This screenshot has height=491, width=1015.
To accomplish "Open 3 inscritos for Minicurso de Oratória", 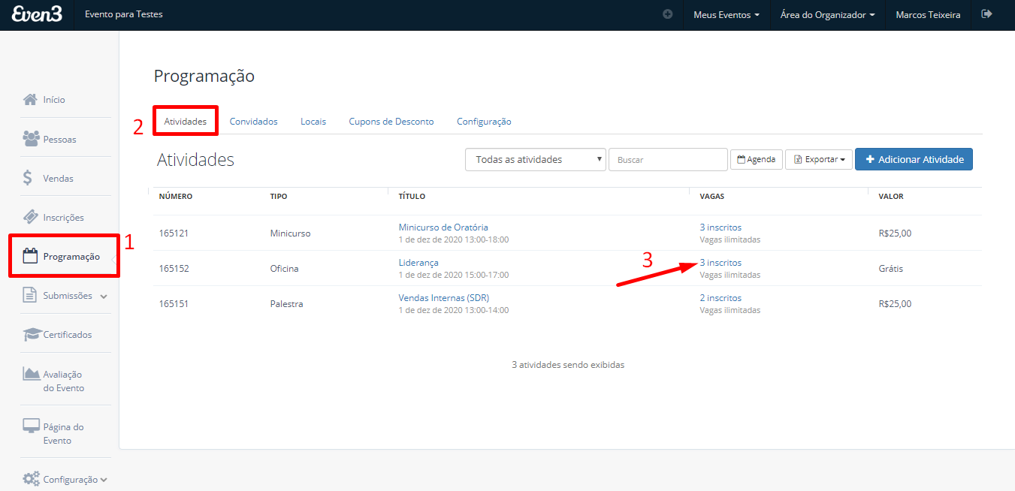I will click(x=720, y=227).
